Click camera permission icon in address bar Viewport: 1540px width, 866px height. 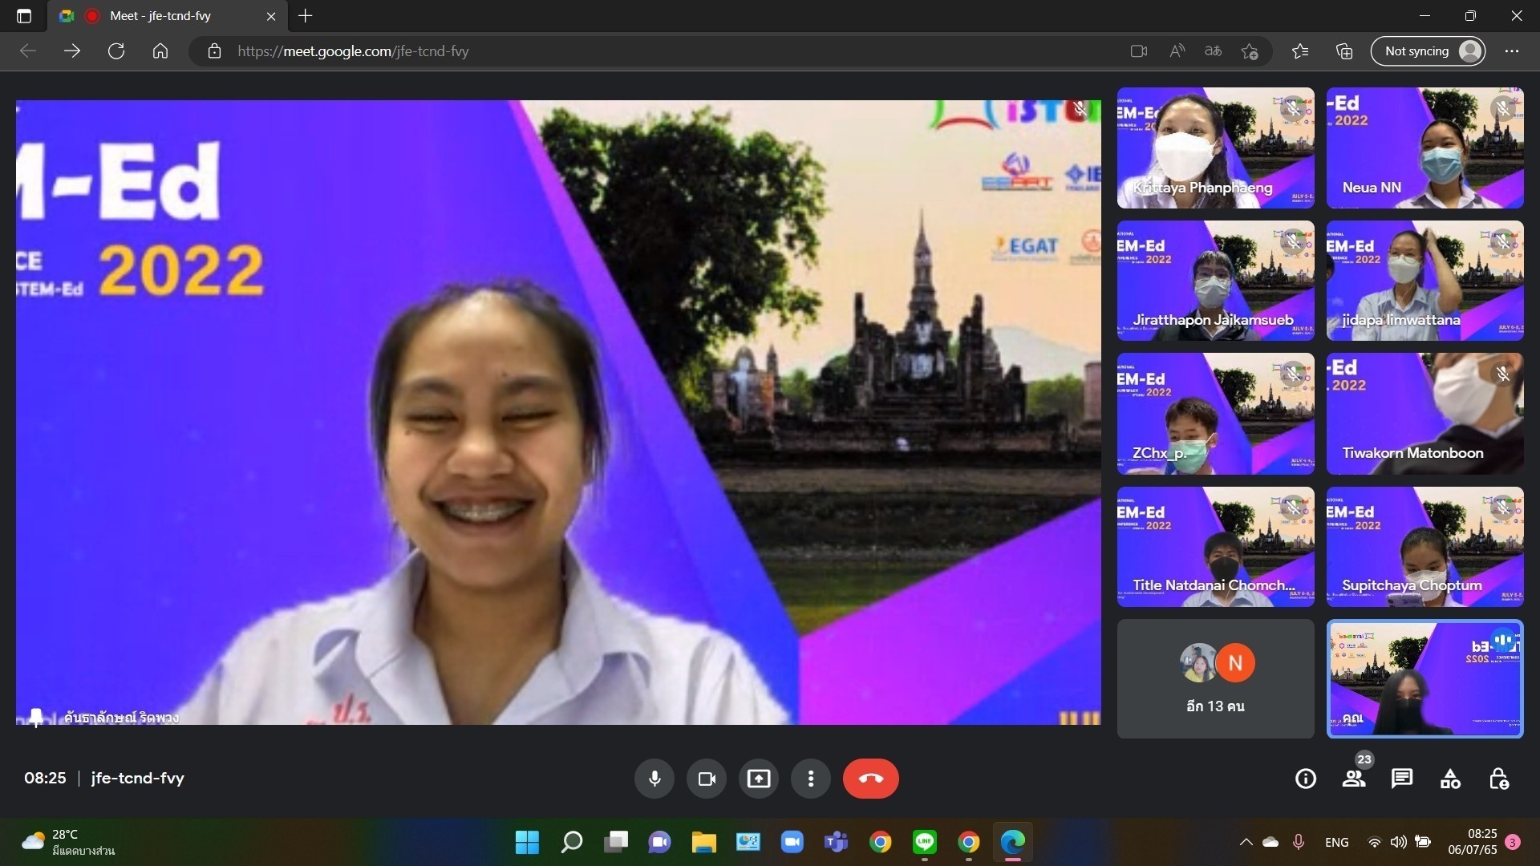1139,51
